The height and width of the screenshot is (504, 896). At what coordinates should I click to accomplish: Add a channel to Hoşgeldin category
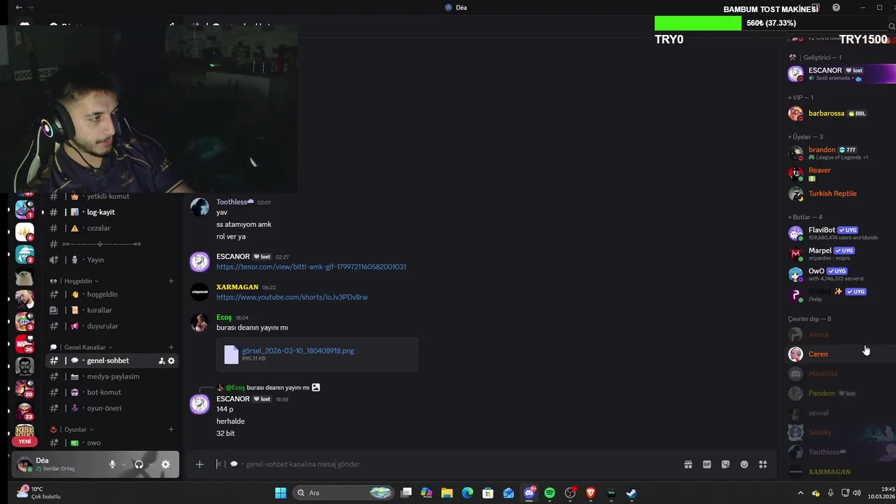click(171, 281)
